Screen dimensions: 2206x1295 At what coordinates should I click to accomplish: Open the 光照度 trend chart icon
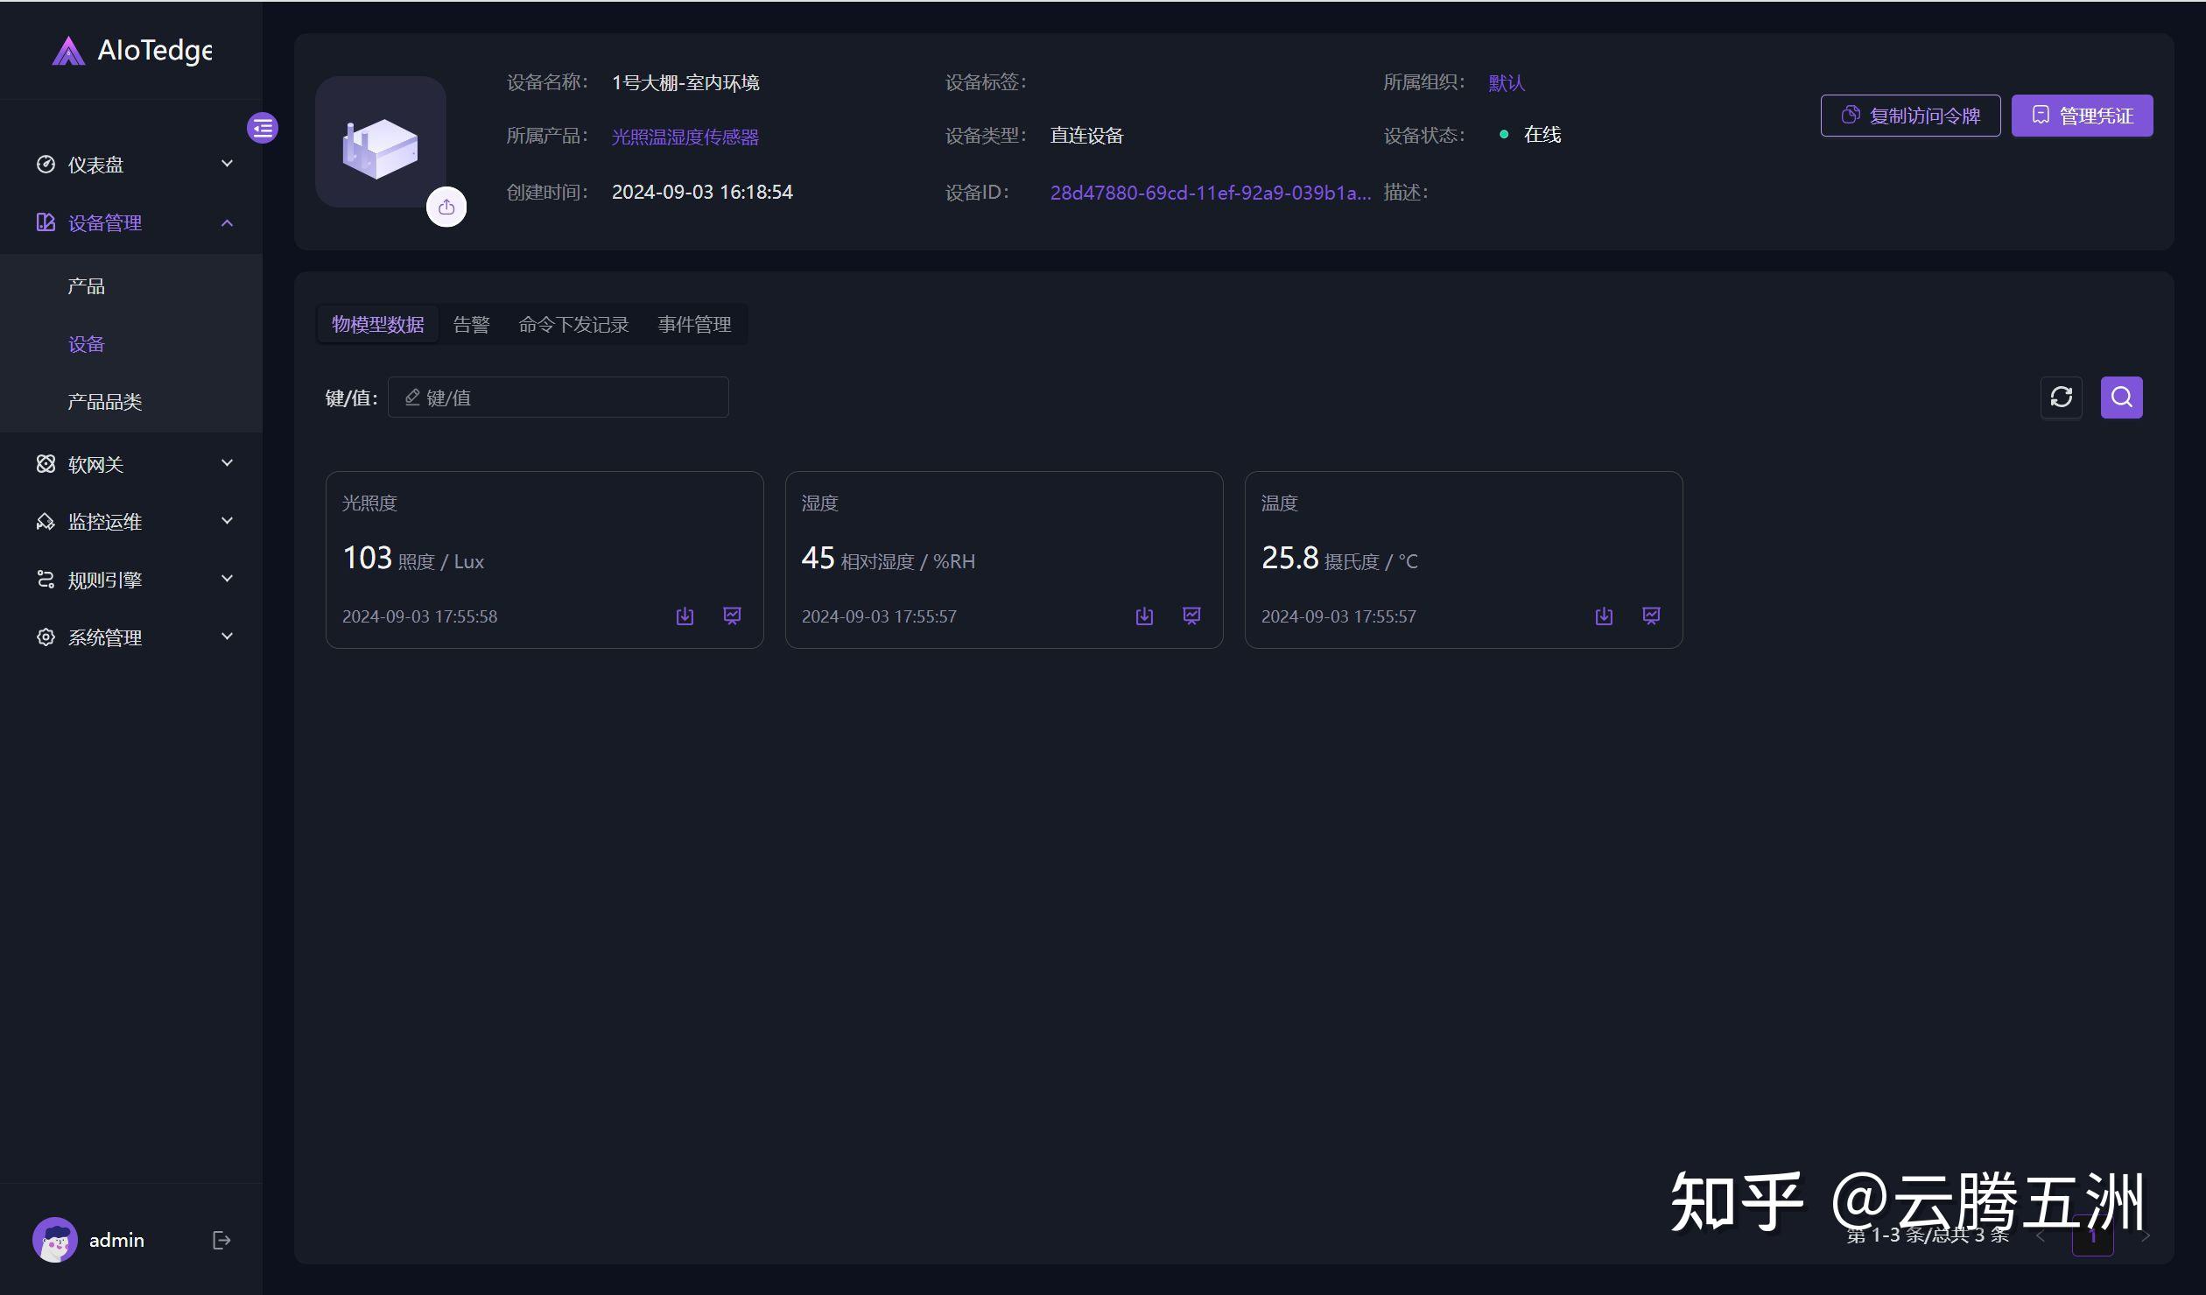[732, 616]
